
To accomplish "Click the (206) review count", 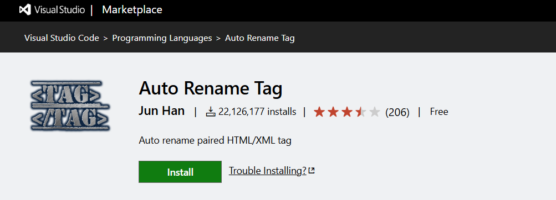I will (x=397, y=112).
